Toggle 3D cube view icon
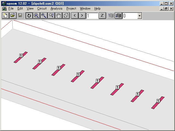Viewport: 175px width, 131px height. coord(66,16)
